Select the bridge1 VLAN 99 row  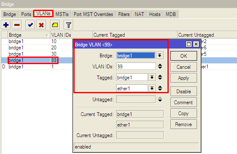(37, 60)
